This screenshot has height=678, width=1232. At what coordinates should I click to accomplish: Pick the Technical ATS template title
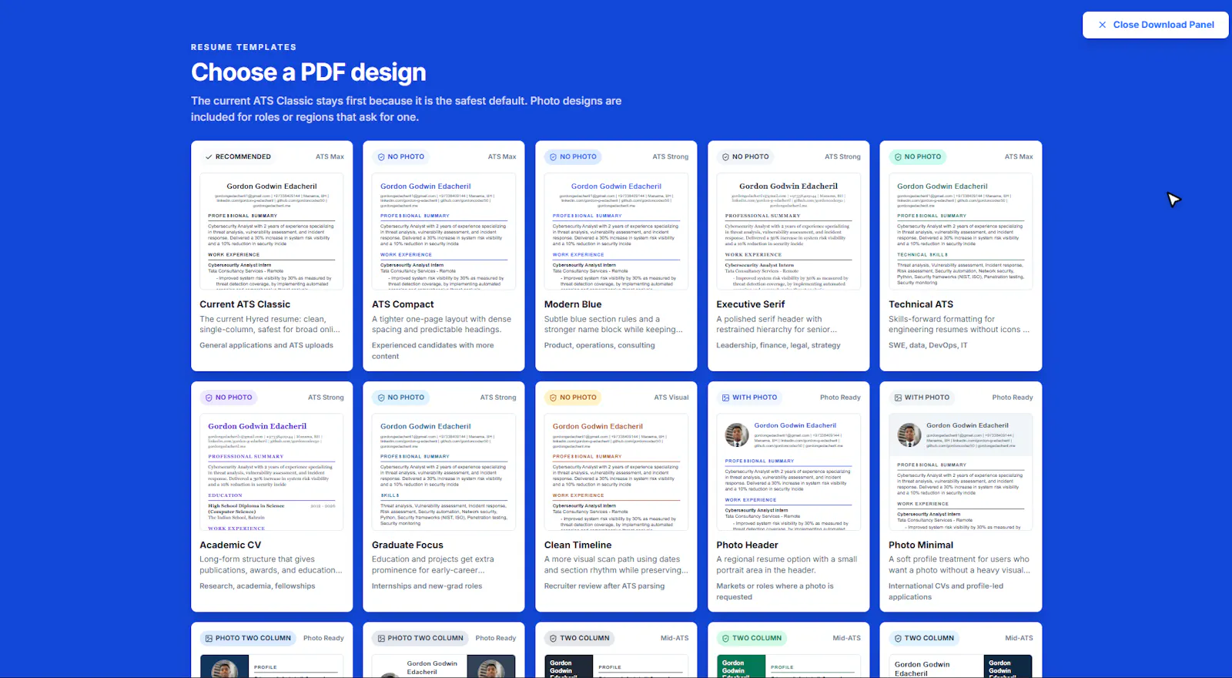tap(921, 304)
